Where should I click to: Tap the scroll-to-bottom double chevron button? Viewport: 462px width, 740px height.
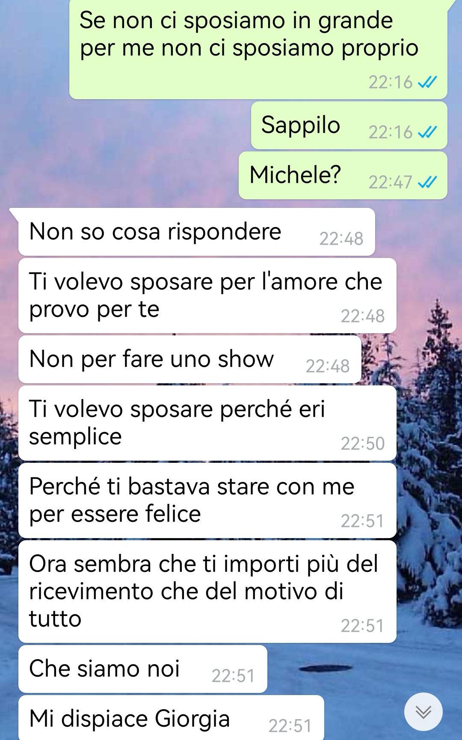423,712
